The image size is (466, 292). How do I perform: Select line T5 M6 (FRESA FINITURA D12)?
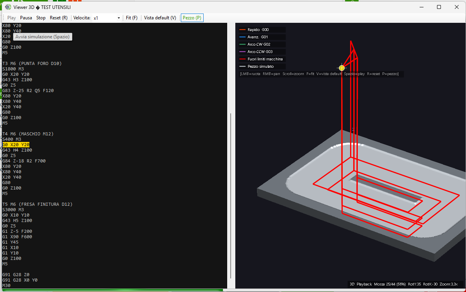point(37,204)
